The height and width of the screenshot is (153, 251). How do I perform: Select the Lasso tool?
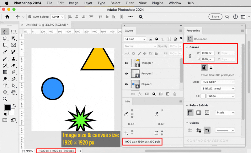(x=5, y=39)
